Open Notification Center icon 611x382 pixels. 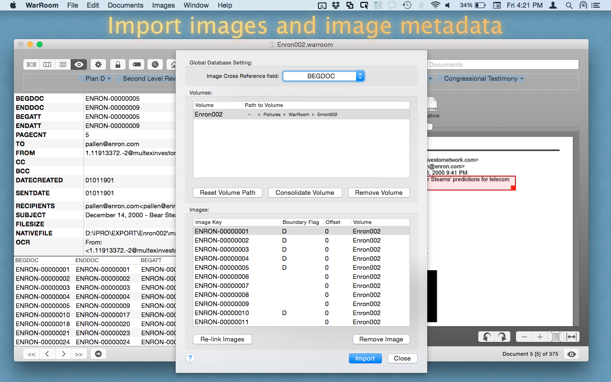(x=596, y=5)
